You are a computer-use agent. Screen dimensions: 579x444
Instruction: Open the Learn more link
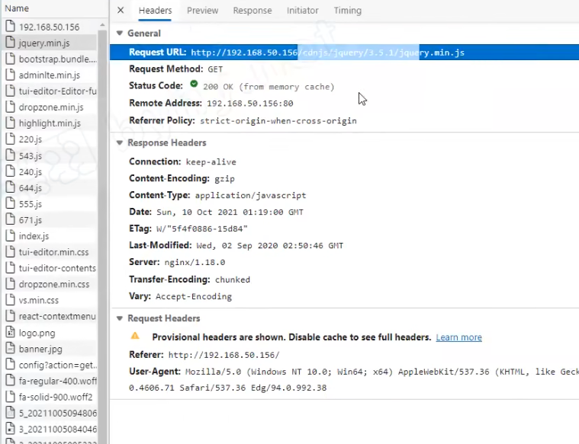pos(458,337)
